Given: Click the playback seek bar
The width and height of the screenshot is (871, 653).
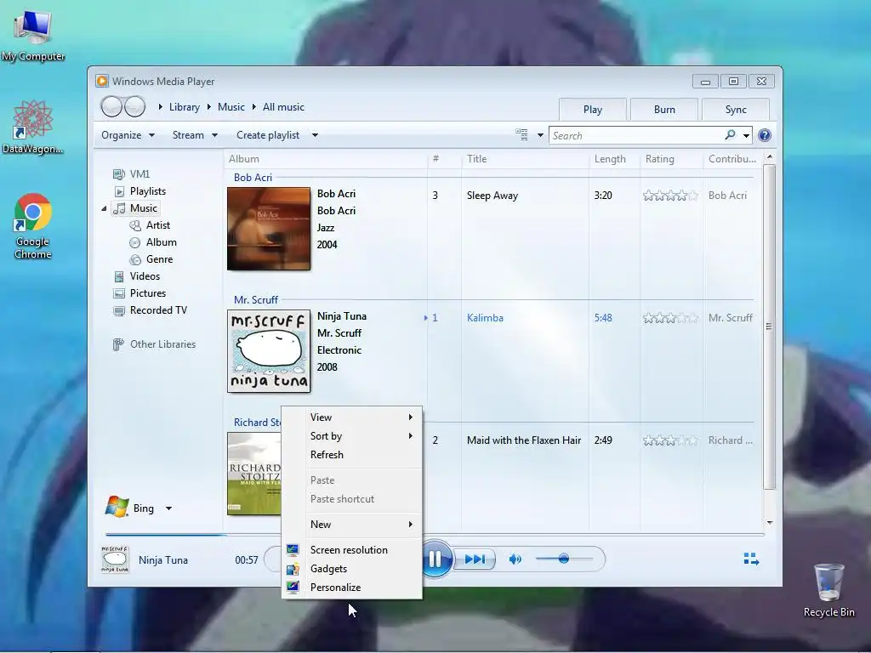Looking at the screenshot, I should [435, 534].
